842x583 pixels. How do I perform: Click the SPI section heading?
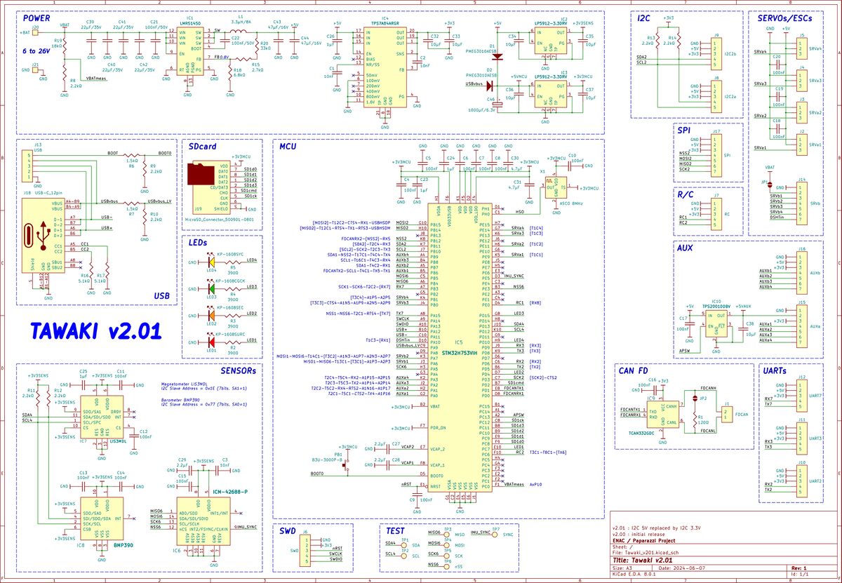click(685, 130)
